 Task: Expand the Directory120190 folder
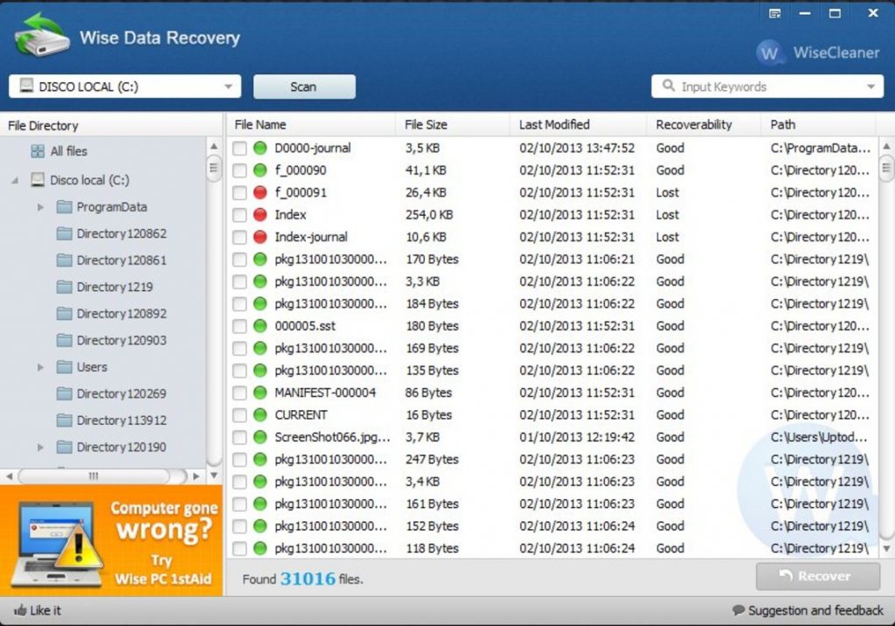point(40,447)
